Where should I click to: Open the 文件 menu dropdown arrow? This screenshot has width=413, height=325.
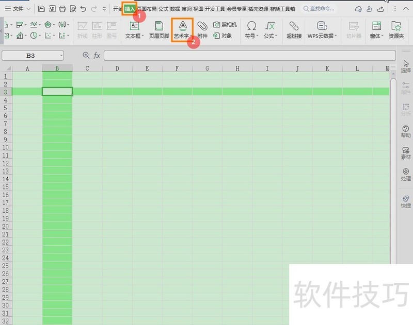[28, 8]
